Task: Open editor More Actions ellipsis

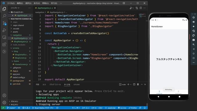Action: [144, 8]
